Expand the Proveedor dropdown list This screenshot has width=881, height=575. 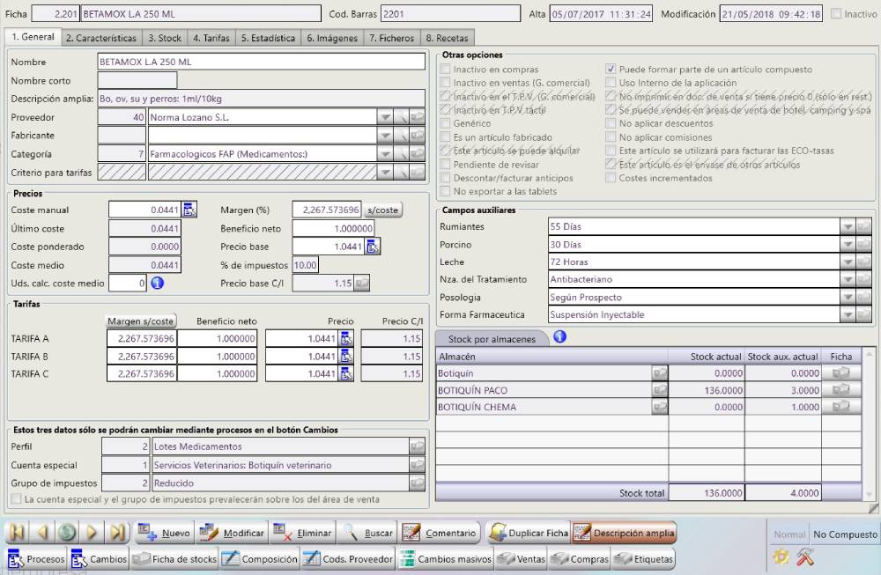[x=385, y=117]
